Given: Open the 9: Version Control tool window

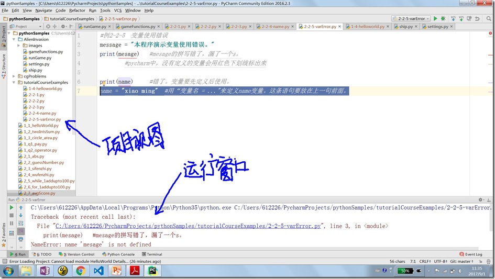Looking at the screenshot, I should pos(76,254).
